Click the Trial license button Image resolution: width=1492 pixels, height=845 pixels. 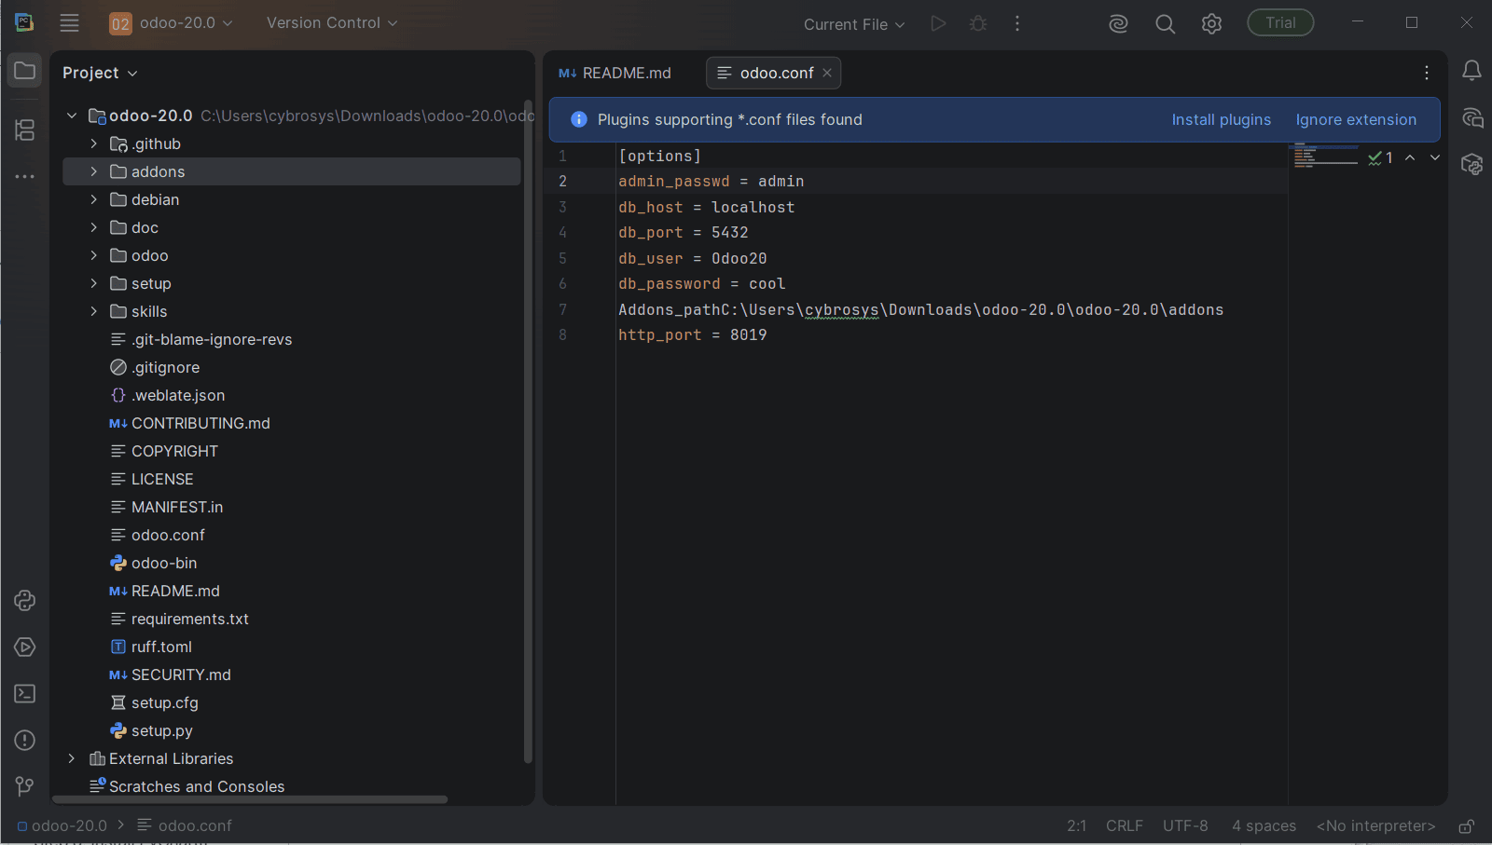point(1280,22)
